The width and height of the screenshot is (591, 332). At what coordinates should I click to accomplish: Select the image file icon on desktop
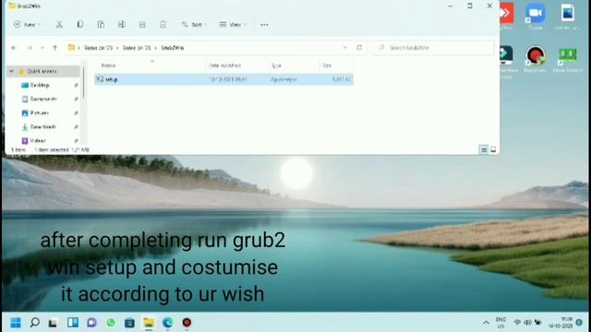568,17
